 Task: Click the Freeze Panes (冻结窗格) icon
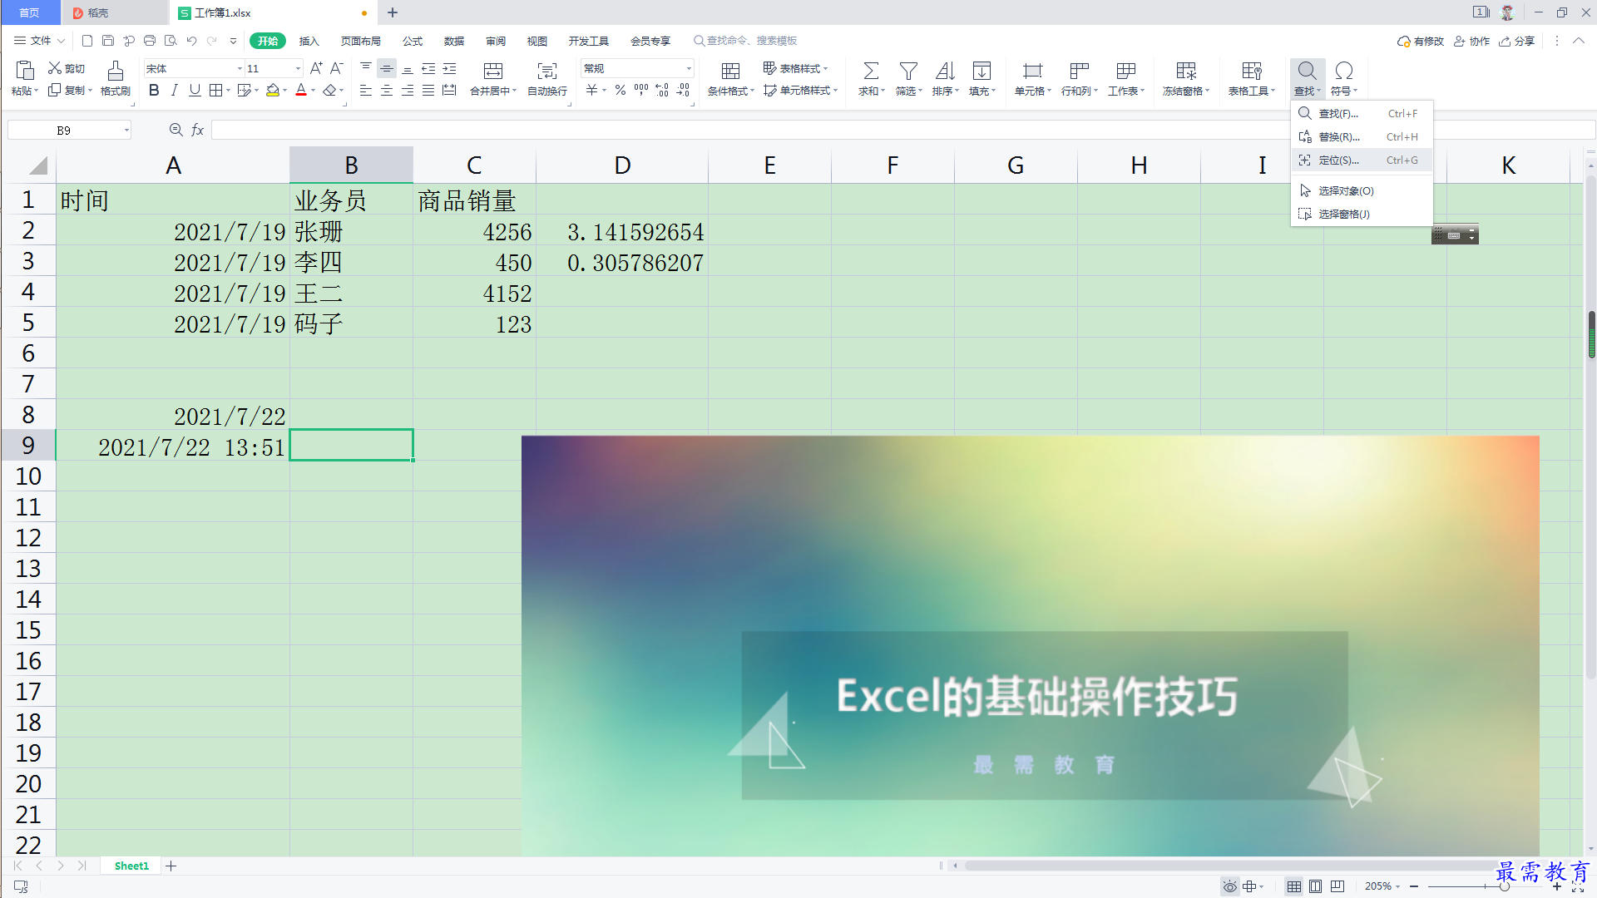click(1186, 71)
